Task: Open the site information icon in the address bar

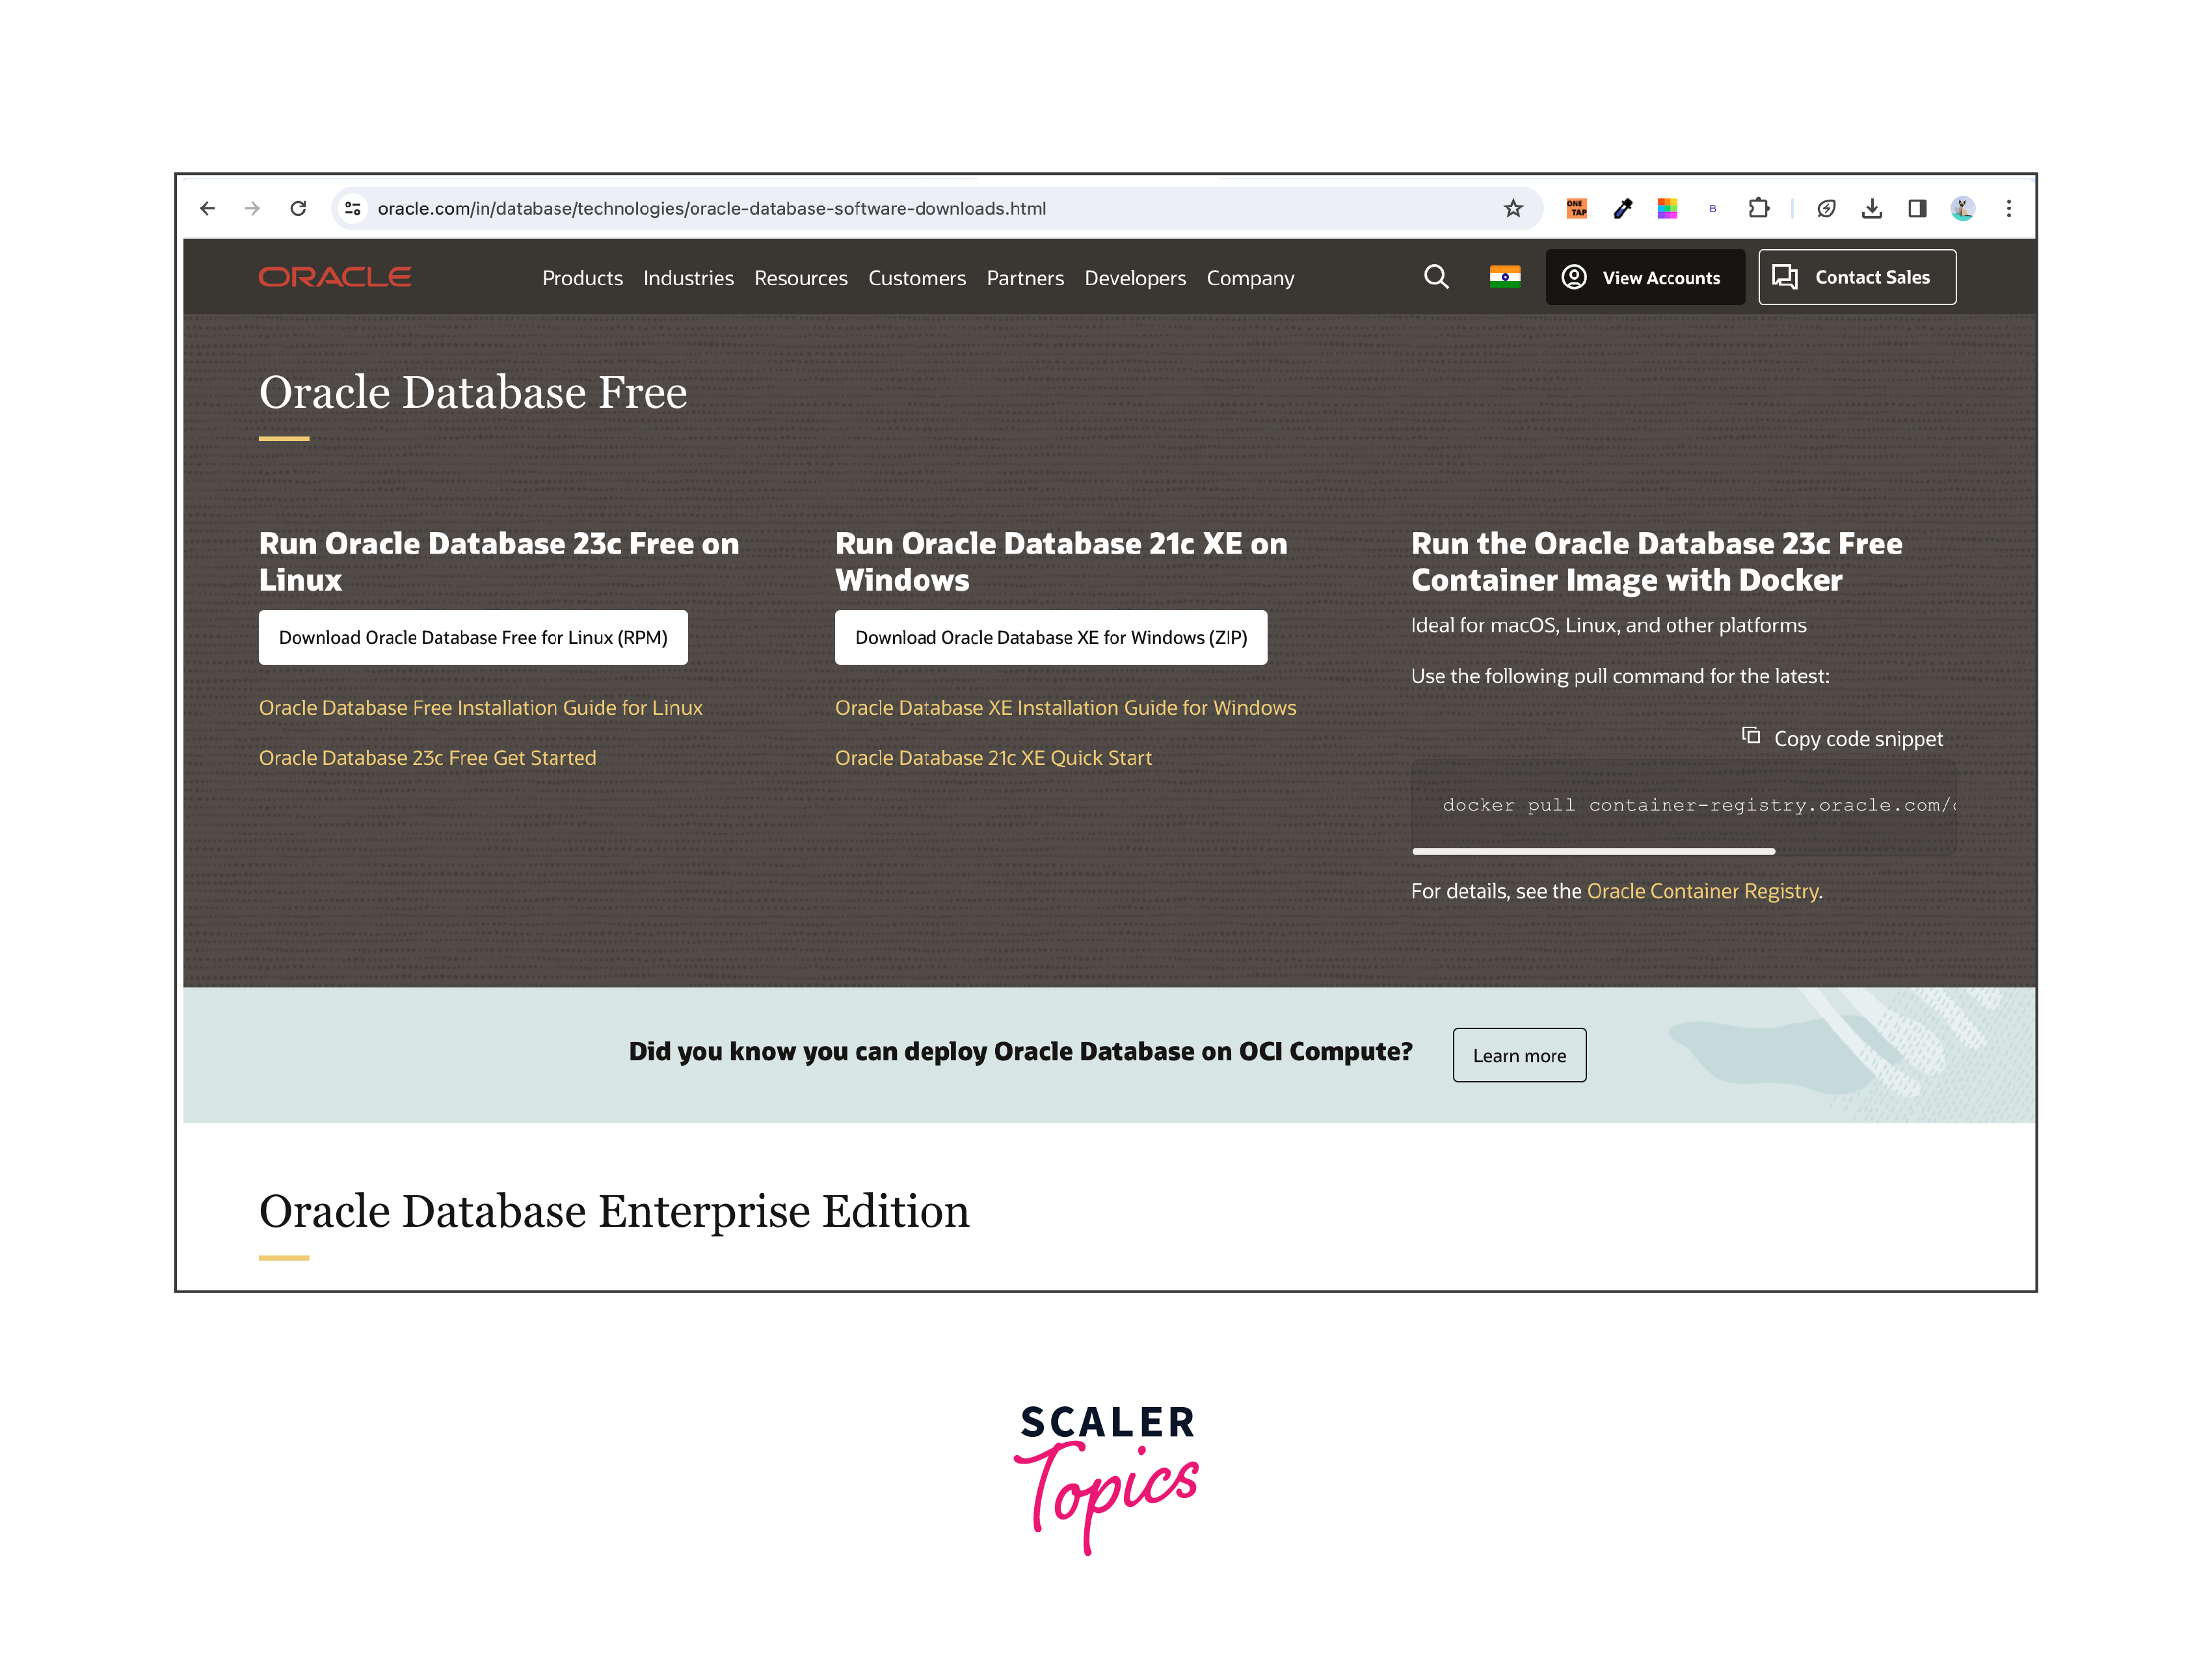Action: click(353, 209)
